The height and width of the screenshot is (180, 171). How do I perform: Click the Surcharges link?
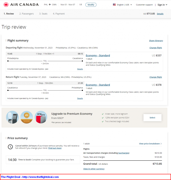pyautogui.click(x=124, y=153)
